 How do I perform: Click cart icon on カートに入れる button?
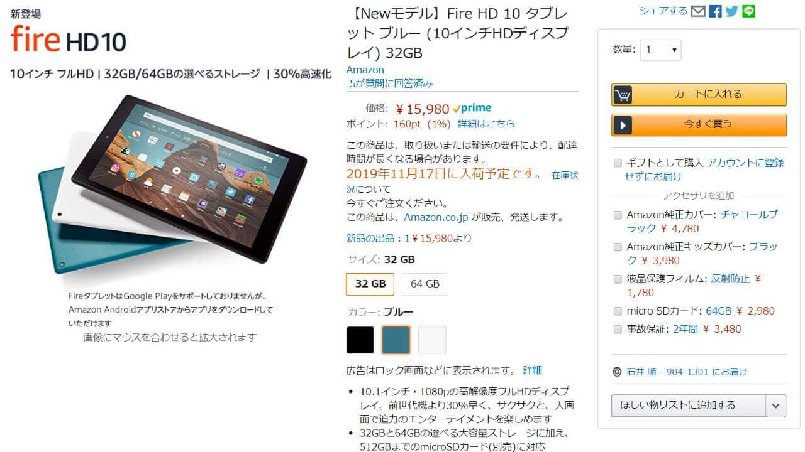[x=623, y=95]
